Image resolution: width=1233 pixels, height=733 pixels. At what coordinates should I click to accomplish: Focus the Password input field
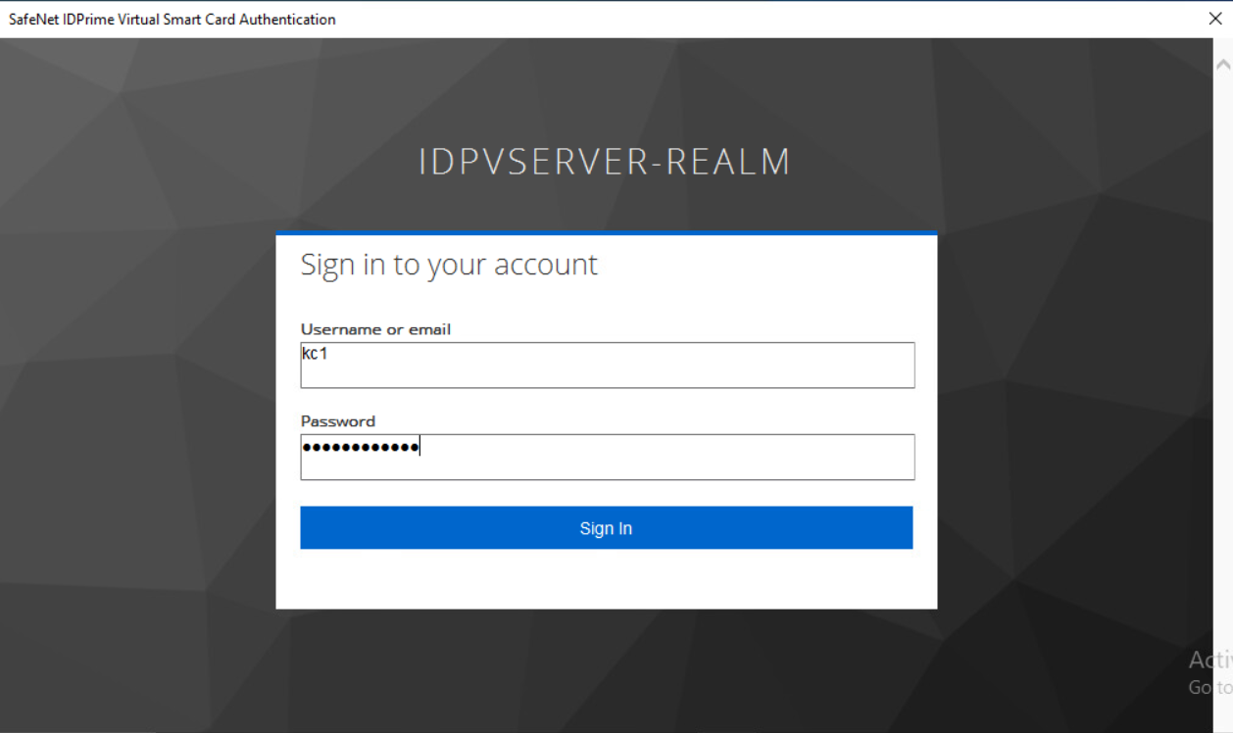tap(608, 458)
